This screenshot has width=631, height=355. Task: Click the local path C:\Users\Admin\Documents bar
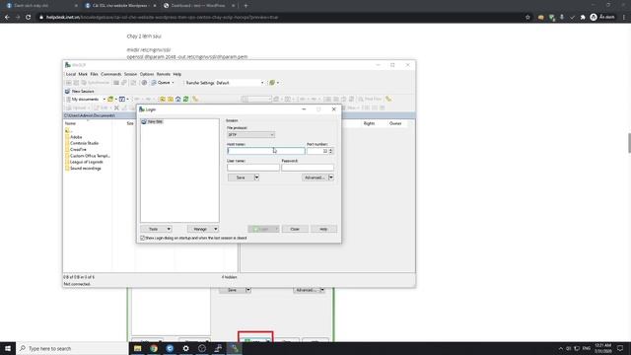pyautogui.click(x=151, y=116)
